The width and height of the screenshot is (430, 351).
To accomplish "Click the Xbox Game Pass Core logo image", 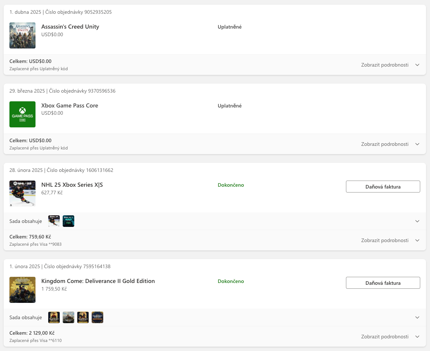I will 22,114.
